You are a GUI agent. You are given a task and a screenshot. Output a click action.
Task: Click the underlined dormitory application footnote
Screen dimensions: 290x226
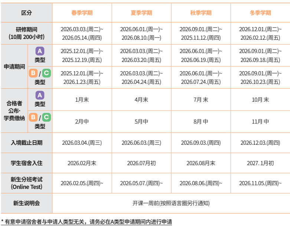pos(87,222)
